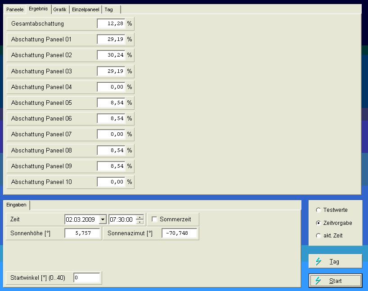
Task: Enable the Sommerzeit checkbox
Action: point(155,219)
